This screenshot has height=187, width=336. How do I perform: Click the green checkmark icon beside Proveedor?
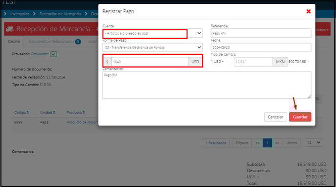pos(54,54)
